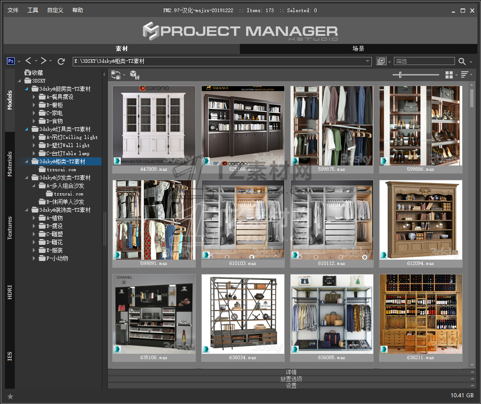Image resolution: width=481 pixels, height=404 pixels.
Task: Click the grid thumbnail view icon
Action: pyautogui.click(x=449, y=75)
